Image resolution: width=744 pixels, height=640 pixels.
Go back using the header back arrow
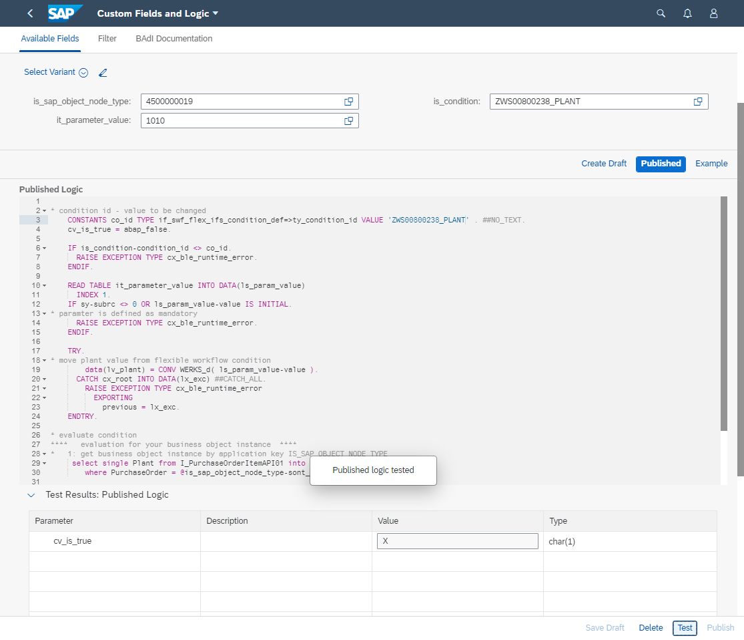(31, 13)
